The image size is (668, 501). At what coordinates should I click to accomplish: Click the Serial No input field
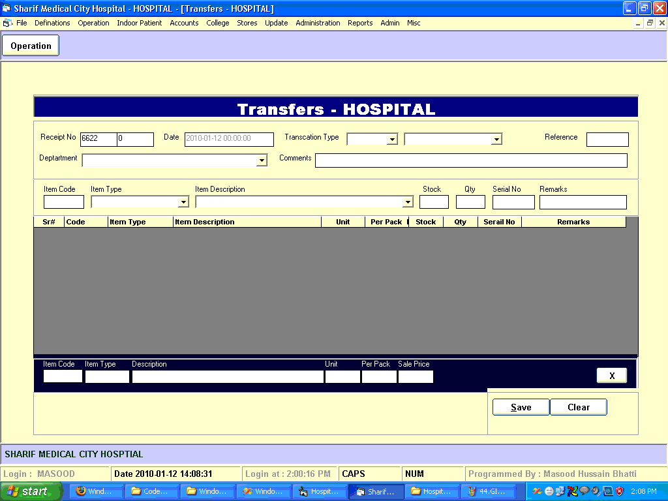513,202
